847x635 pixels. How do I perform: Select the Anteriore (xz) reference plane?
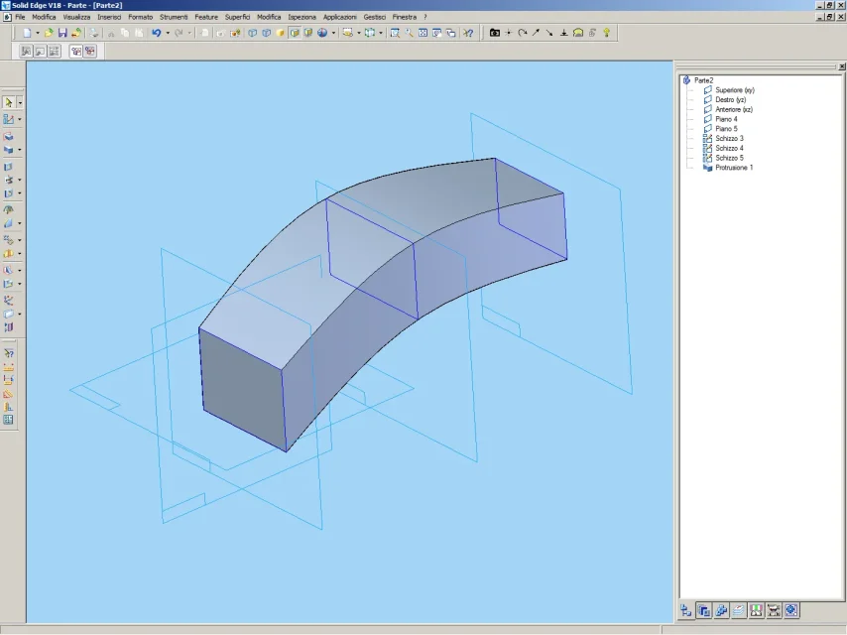pyautogui.click(x=734, y=110)
